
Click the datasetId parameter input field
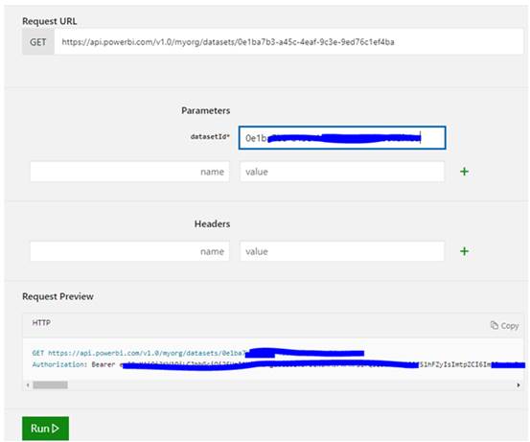point(342,138)
